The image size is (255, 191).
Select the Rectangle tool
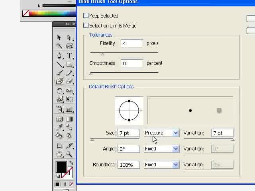tap(69, 64)
